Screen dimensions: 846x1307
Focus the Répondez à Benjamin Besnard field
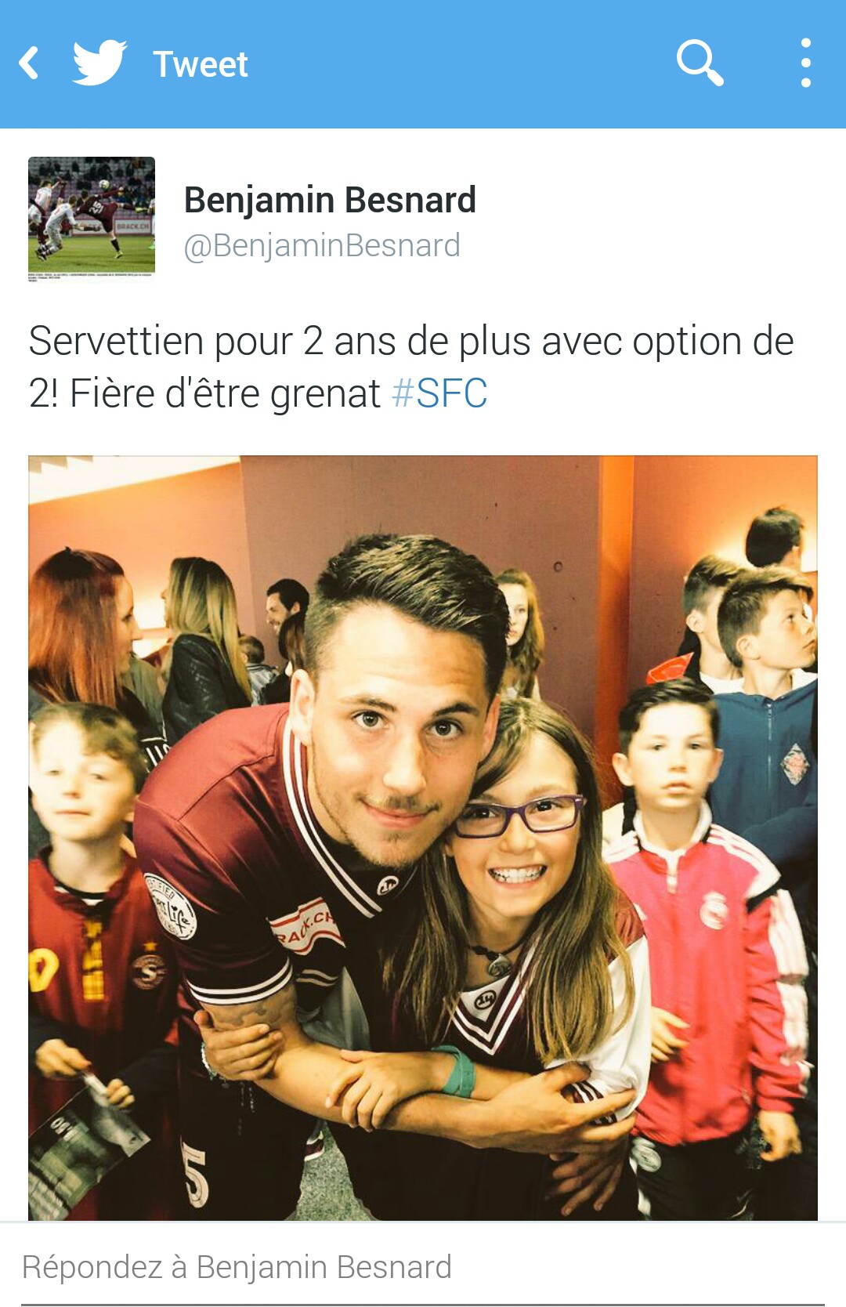423,1267
